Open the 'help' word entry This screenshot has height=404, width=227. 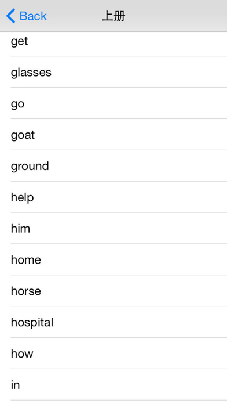pos(113,197)
